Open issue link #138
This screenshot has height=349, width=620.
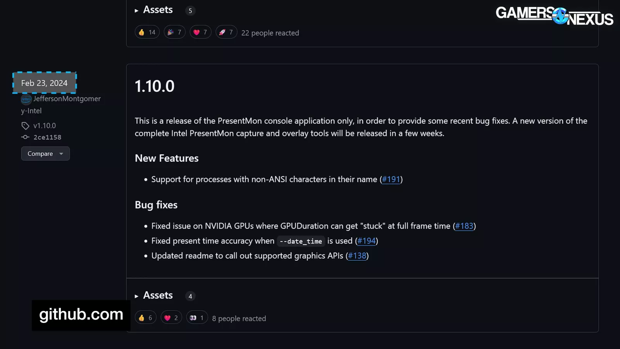357,256
